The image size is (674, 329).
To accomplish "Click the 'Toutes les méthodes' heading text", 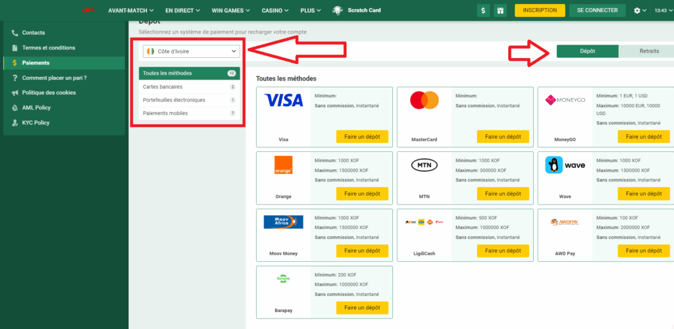I will 286,79.
